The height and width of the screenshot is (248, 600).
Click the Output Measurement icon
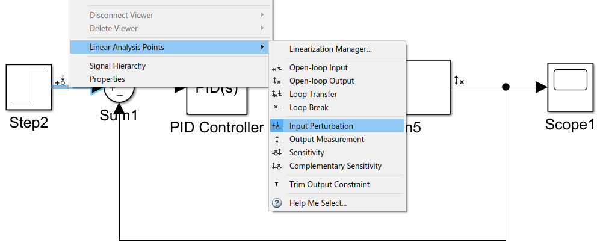277,140
